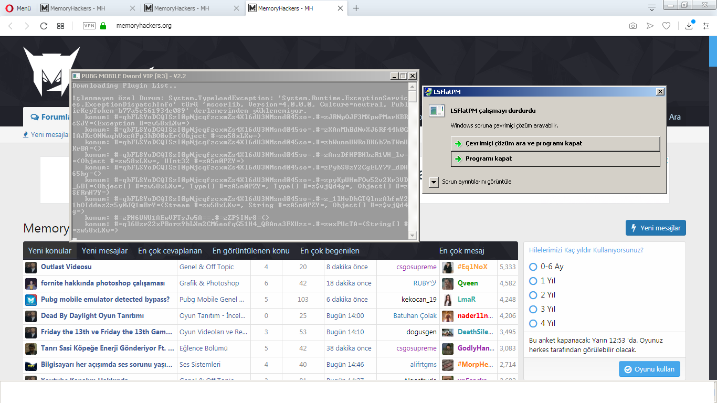Open the Pubg mobile emulator detected bypass? thread
Image resolution: width=717 pixels, height=403 pixels.
105,299
